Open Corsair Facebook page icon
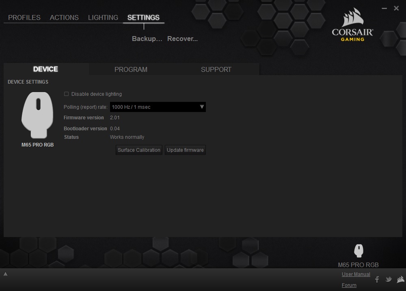The width and height of the screenshot is (406, 291). (377, 279)
